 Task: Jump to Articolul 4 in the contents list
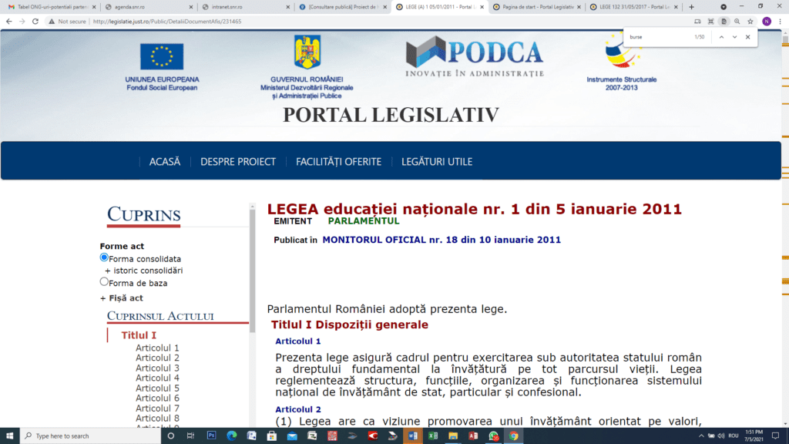click(157, 378)
